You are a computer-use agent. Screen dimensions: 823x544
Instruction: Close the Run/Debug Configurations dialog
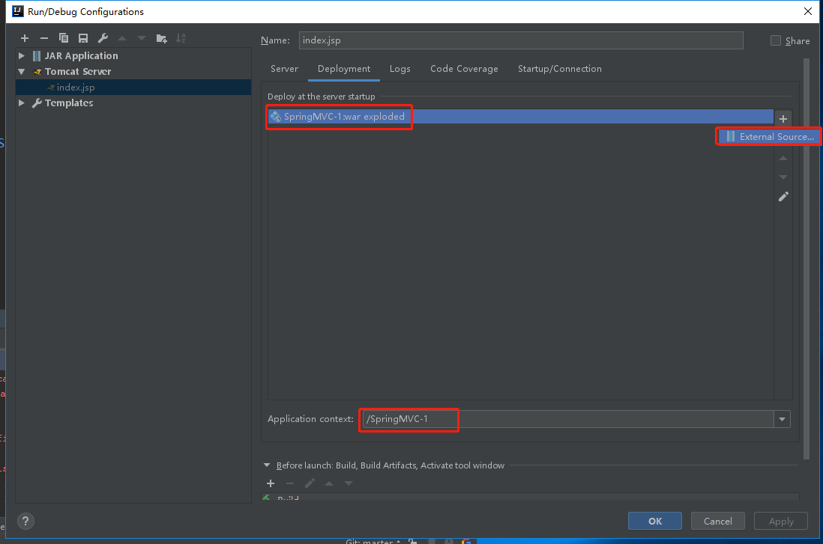[x=808, y=11]
